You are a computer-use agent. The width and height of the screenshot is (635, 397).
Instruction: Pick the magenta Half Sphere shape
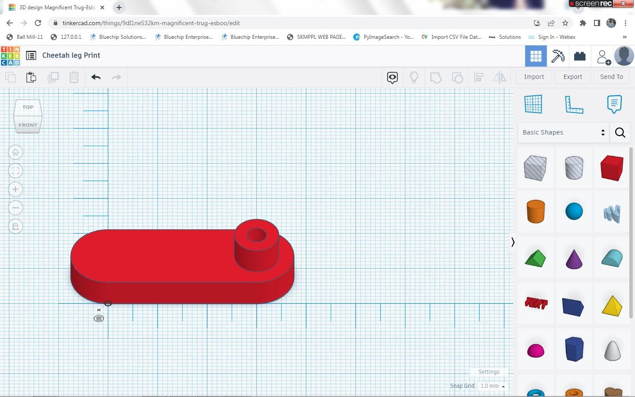point(536,351)
